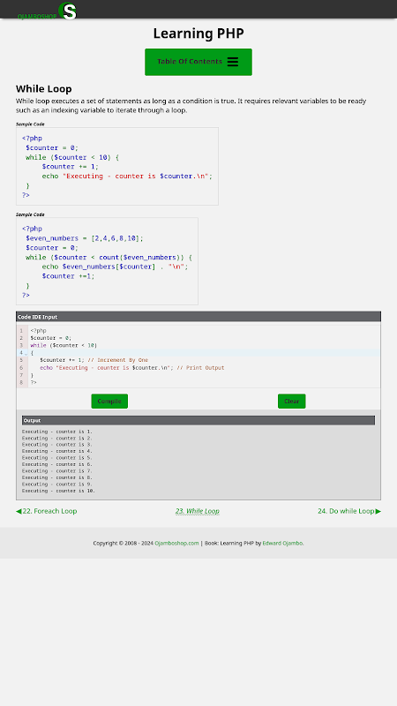This screenshot has height=706, width=397.
Task: Click the 'Output' header bar
Action: tap(198, 420)
